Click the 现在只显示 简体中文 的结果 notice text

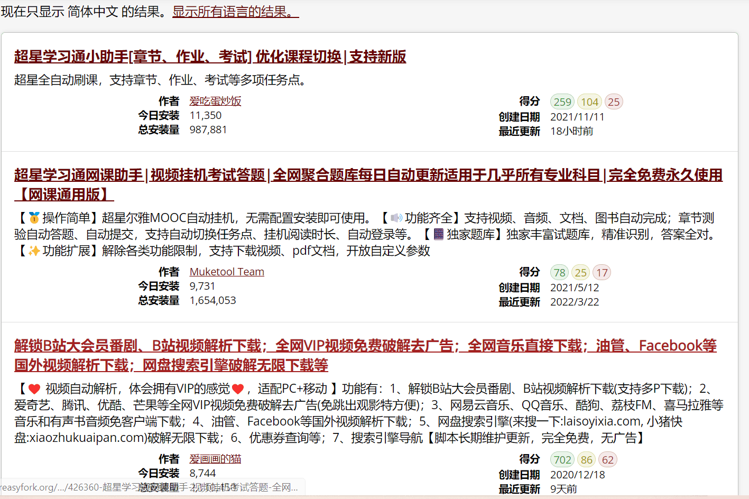click(85, 12)
